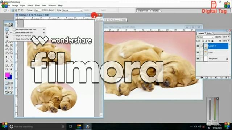Select the Line shape tool
The width and height of the screenshot is (232, 130).
tap(11, 61)
